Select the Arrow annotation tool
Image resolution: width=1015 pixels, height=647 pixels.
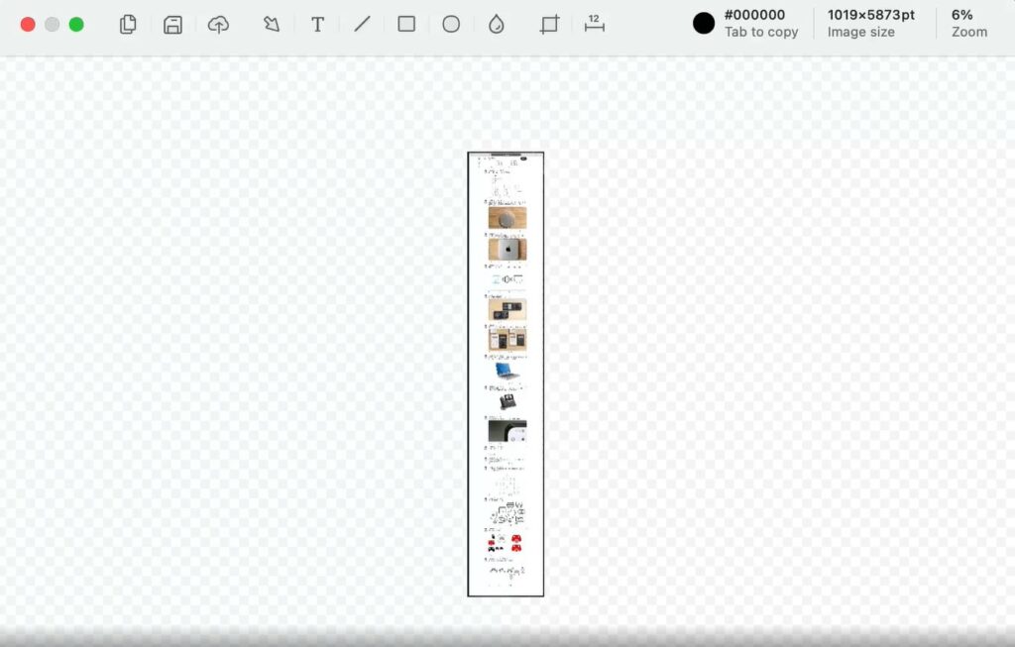[x=271, y=25]
